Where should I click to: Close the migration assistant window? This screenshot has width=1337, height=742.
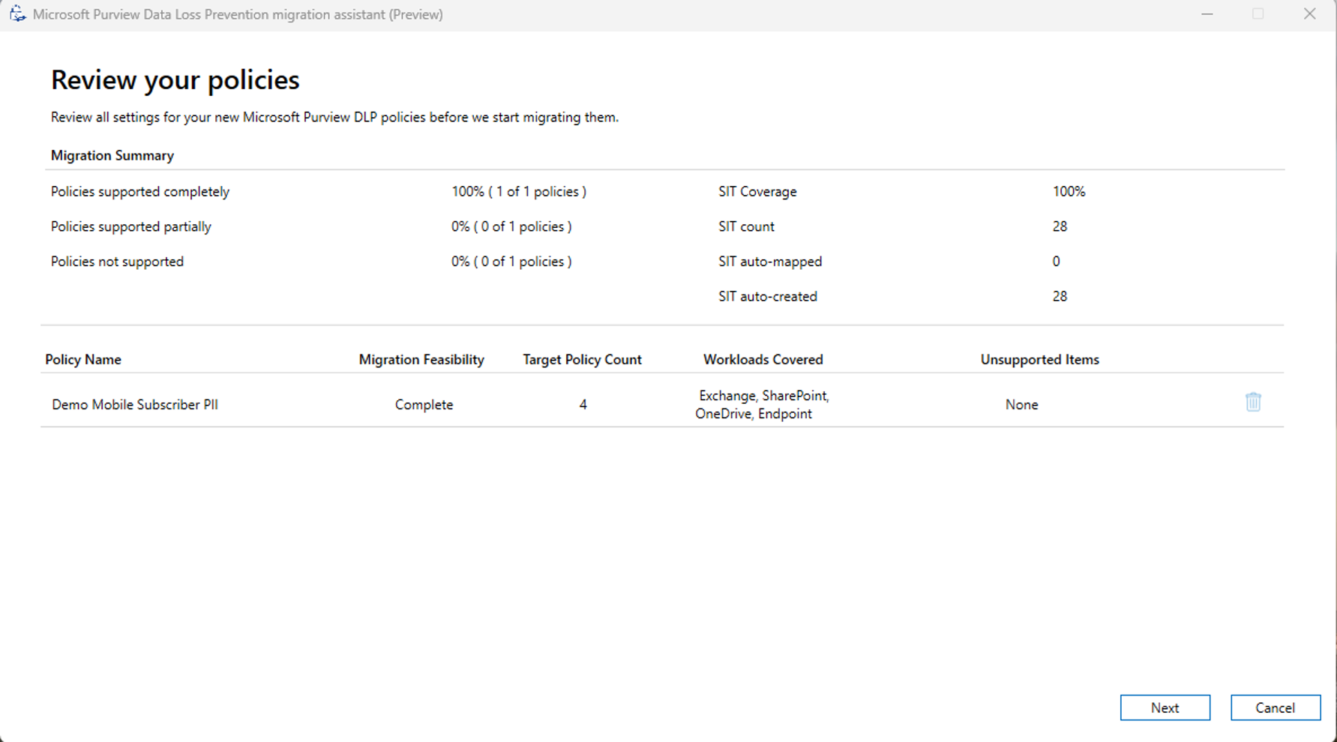(1310, 13)
